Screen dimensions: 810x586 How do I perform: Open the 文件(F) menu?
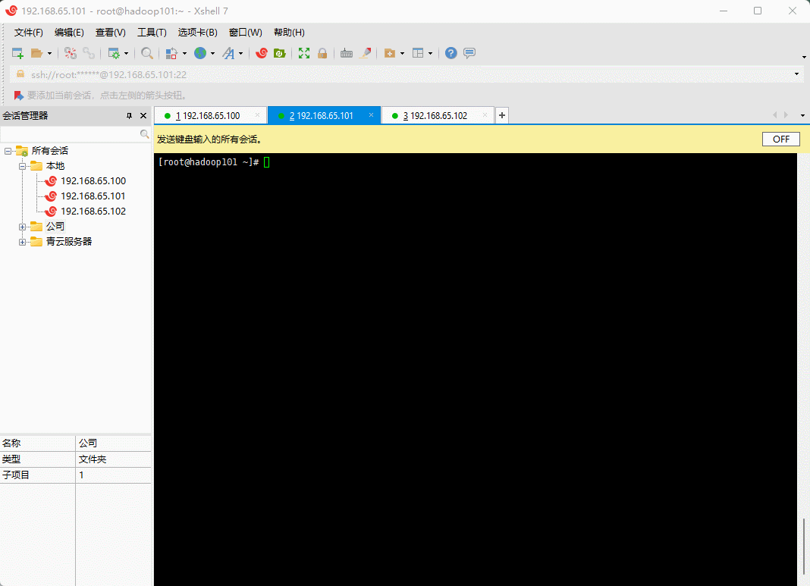tap(28, 33)
